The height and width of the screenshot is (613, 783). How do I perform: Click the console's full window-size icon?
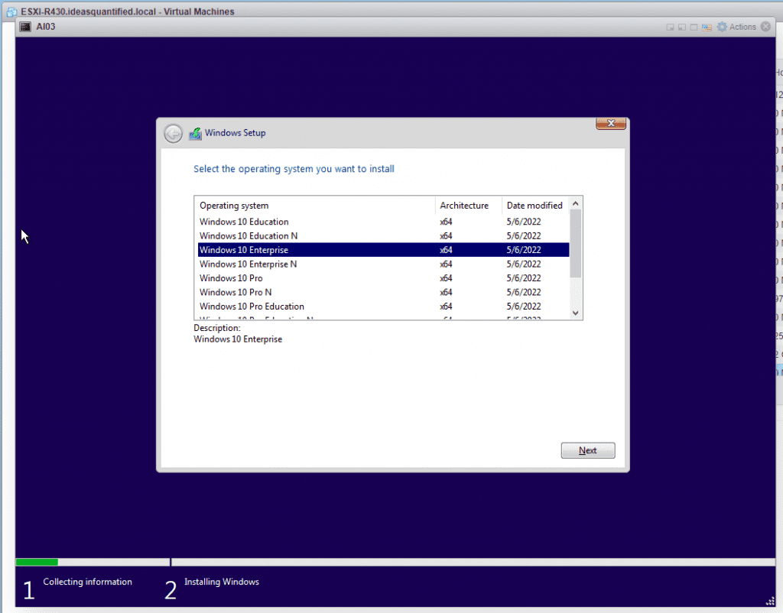coord(694,28)
